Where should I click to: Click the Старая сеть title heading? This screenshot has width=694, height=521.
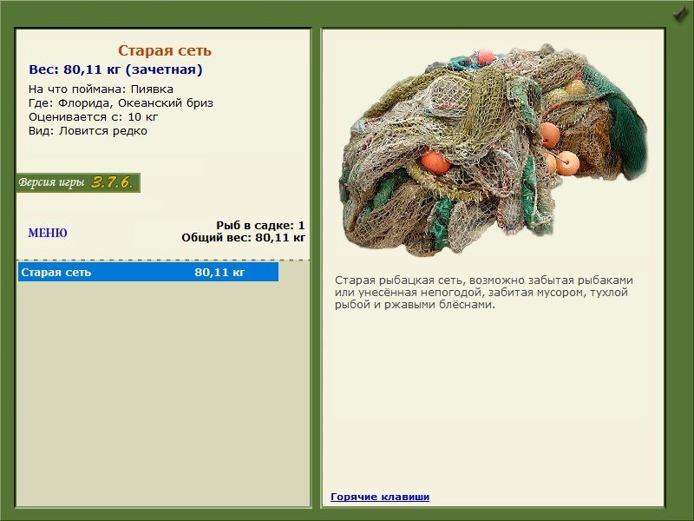pyautogui.click(x=165, y=50)
